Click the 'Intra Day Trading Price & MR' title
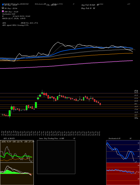140x185 pixels. click(52, 138)
